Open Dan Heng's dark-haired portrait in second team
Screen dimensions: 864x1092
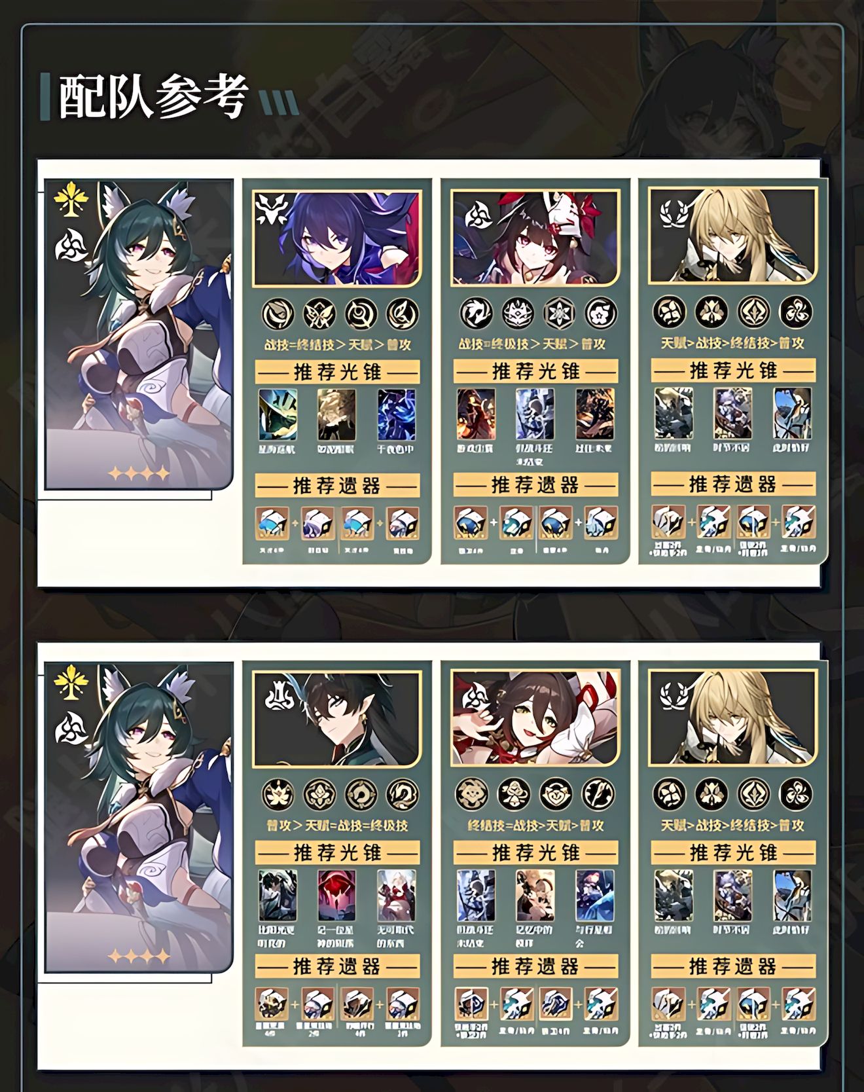point(336,720)
